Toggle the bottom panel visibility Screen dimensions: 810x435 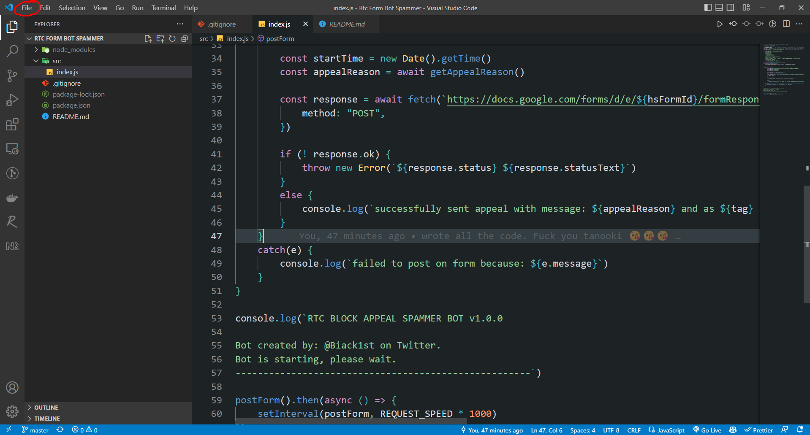pos(719,7)
